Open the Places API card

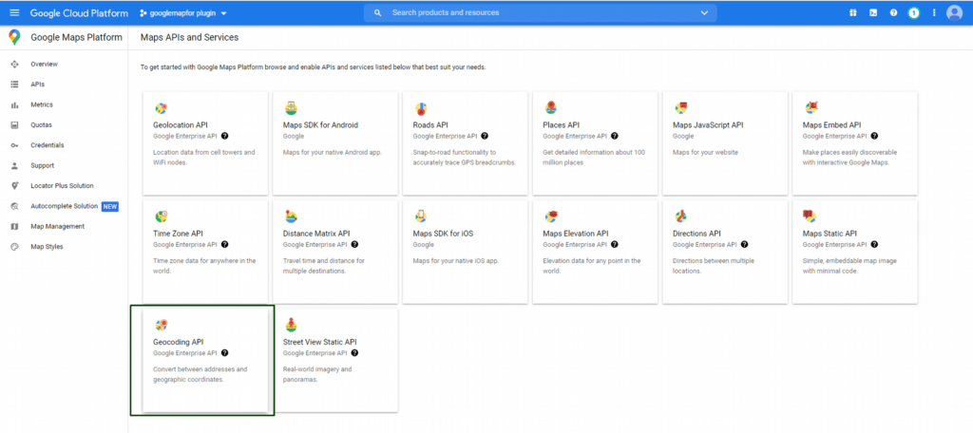[593, 143]
